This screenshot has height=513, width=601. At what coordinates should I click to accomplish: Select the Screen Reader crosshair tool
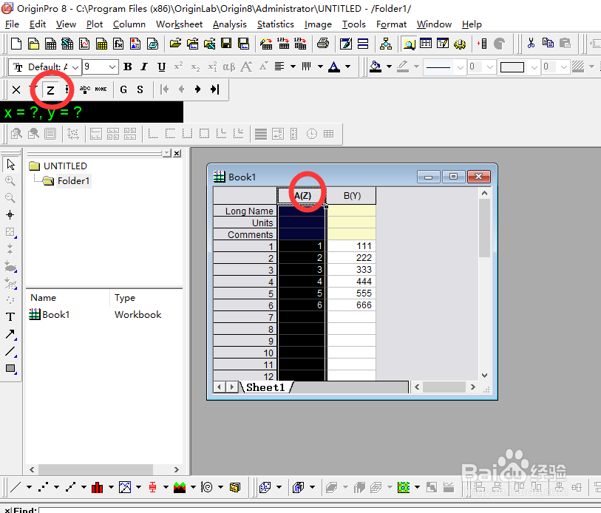pyautogui.click(x=10, y=214)
